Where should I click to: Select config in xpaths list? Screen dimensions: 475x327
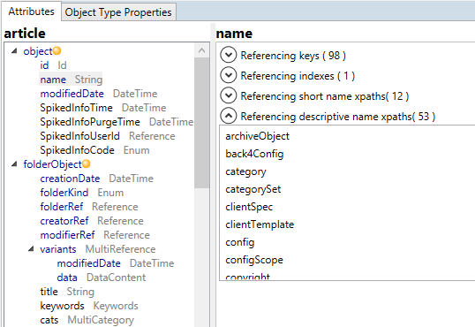click(240, 242)
